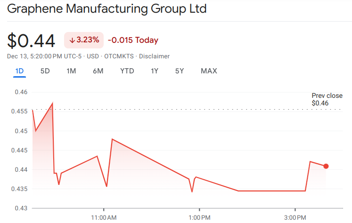Viewport: 352px width, 223px height.
Task: Click the $0.44 current price
Action: tap(32, 40)
